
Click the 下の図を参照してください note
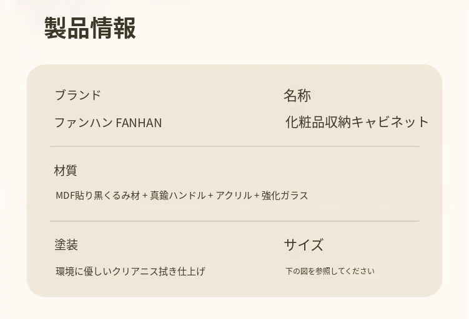(x=330, y=271)
